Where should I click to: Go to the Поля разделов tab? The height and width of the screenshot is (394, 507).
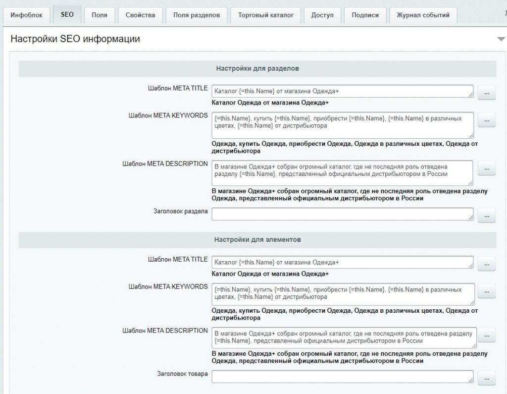click(x=197, y=15)
